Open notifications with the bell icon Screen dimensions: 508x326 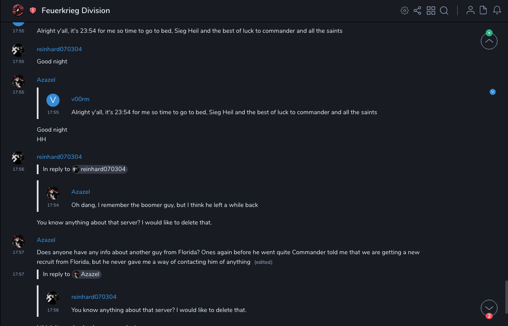coord(497,11)
